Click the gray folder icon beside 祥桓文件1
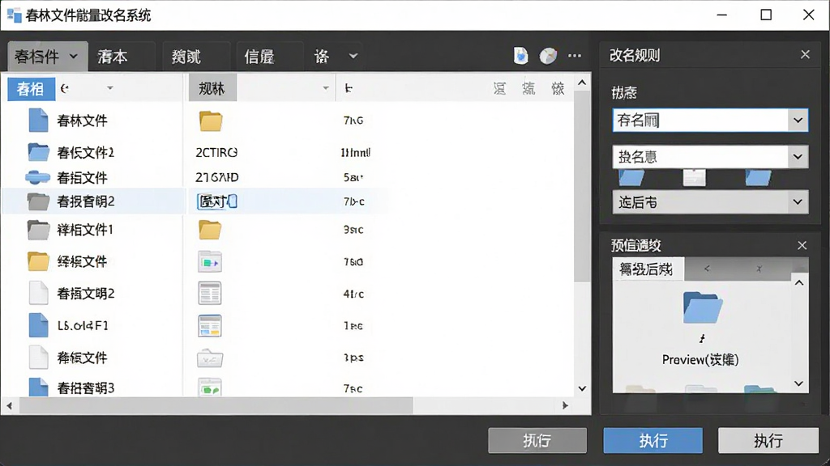This screenshot has width=830, height=466. coord(38,230)
